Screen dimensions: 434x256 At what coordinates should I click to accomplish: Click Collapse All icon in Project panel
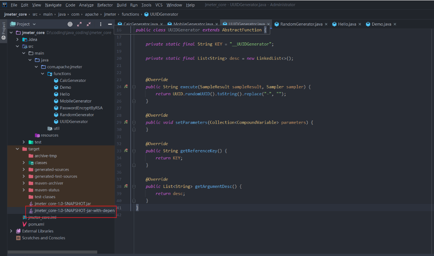coord(88,24)
